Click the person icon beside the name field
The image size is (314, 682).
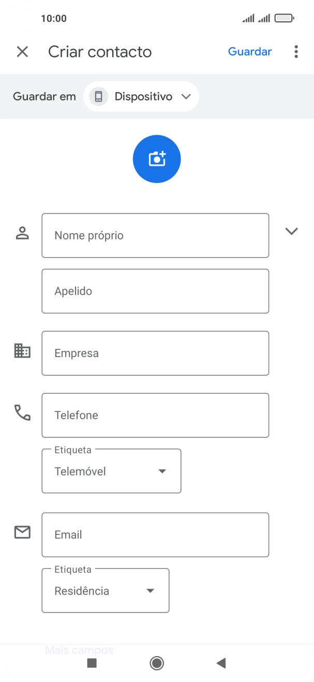click(x=22, y=231)
